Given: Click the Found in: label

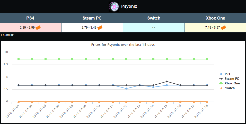Looking at the screenshot, I should click(7, 35).
